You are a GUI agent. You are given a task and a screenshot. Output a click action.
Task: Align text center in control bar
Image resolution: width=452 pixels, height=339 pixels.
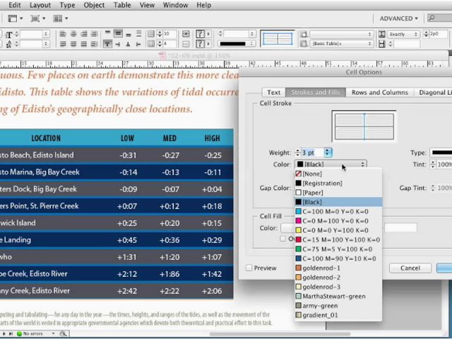[x=73, y=35]
